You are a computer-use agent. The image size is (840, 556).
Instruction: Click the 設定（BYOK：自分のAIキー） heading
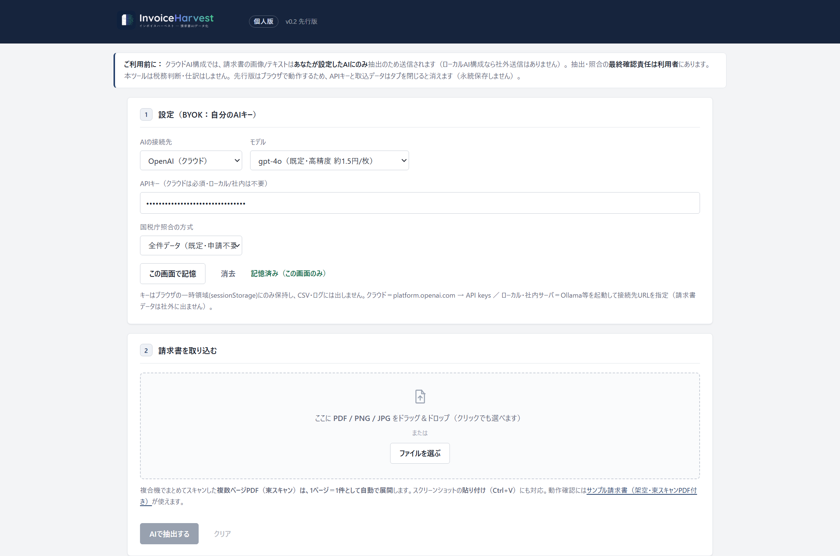(207, 115)
